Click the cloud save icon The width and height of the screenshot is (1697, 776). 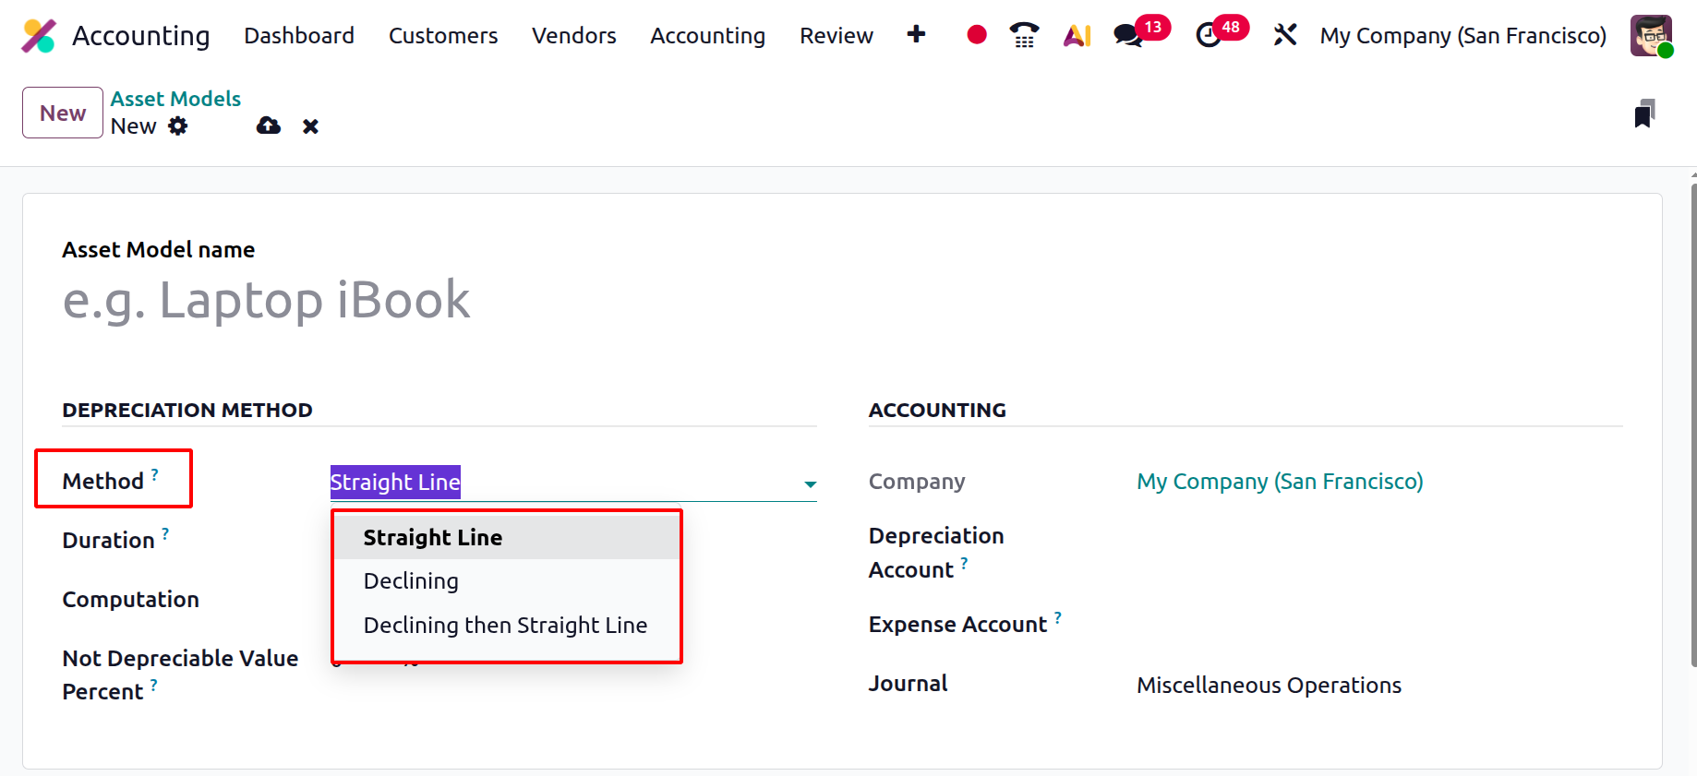(x=269, y=126)
